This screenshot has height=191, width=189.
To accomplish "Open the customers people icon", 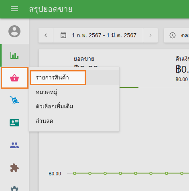I will pos(14,145).
